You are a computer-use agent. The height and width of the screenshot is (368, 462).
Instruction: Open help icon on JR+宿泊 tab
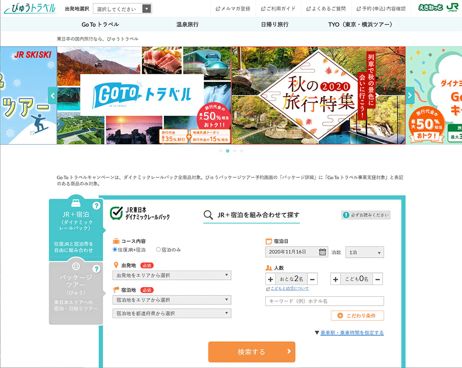coord(97,206)
